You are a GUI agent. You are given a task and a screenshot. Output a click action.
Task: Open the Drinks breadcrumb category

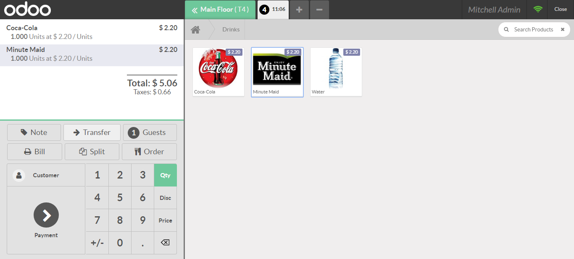231,30
